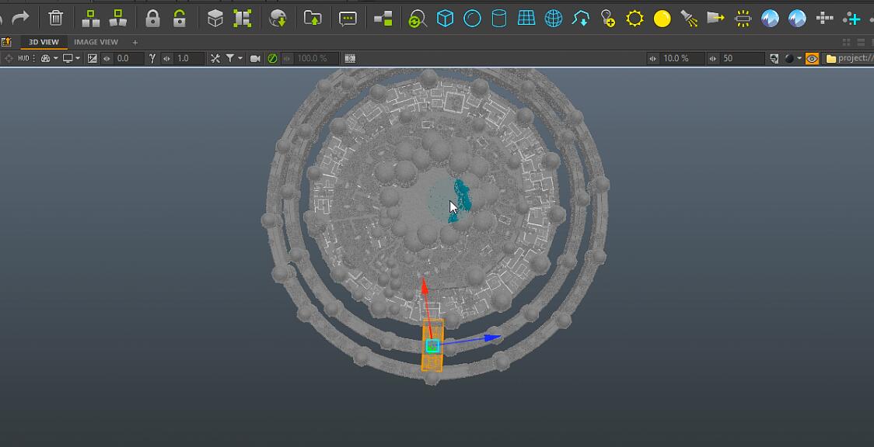Viewport: 874px width, 447px height.
Task: Create a spot light with flashlight icon
Action: coord(689,19)
